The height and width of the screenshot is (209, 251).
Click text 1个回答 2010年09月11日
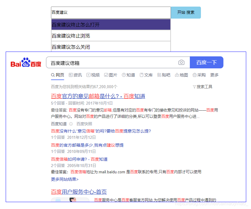point(73,151)
